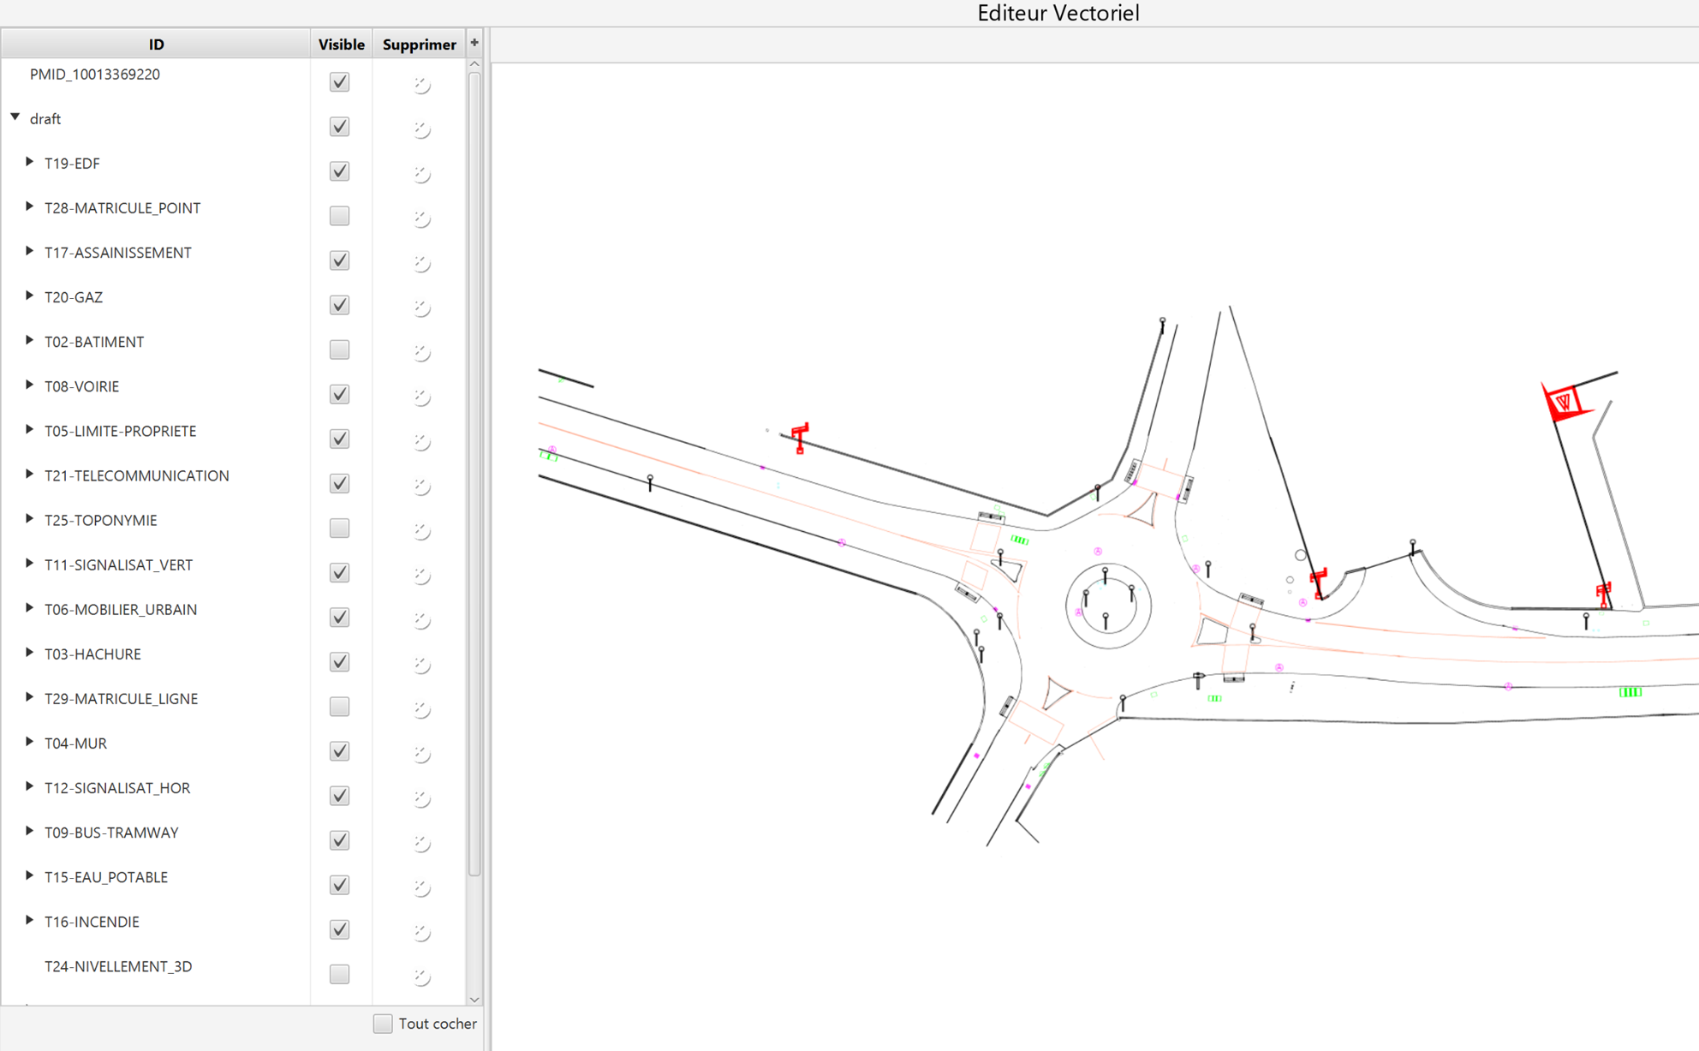Delete the PMID_10013369220 entry
Image resolution: width=1699 pixels, height=1051 pixels.
click(420, 85)
